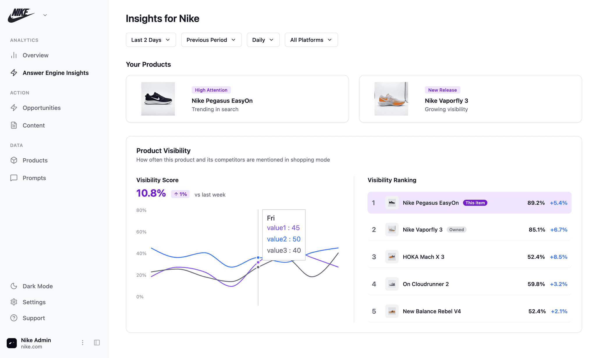Click the Products cube icon
596x358 pixels.
[x=14, y=160]
